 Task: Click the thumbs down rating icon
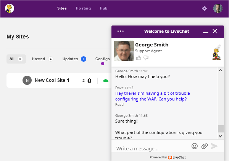(x=146, y=58)
